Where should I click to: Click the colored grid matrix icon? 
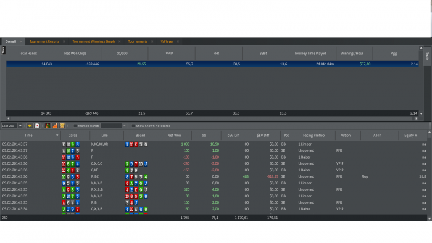click(x=48, y=126)
